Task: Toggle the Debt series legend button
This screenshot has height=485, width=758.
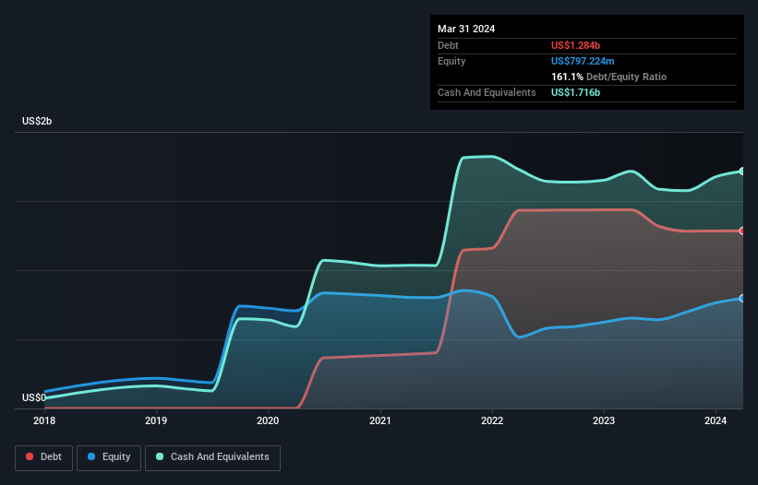Action: pos(43,457)
